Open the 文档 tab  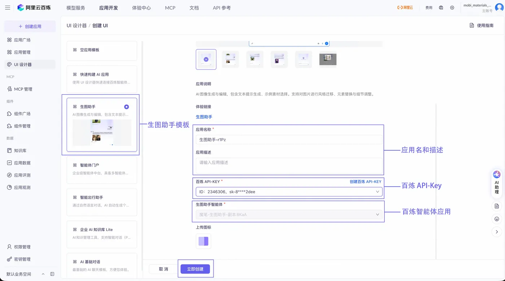point(194,8)
